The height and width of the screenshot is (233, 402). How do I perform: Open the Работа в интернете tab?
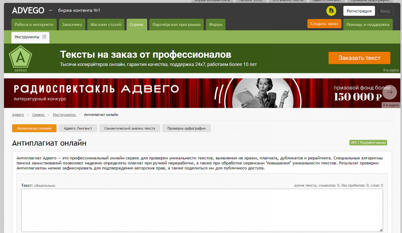34,25
